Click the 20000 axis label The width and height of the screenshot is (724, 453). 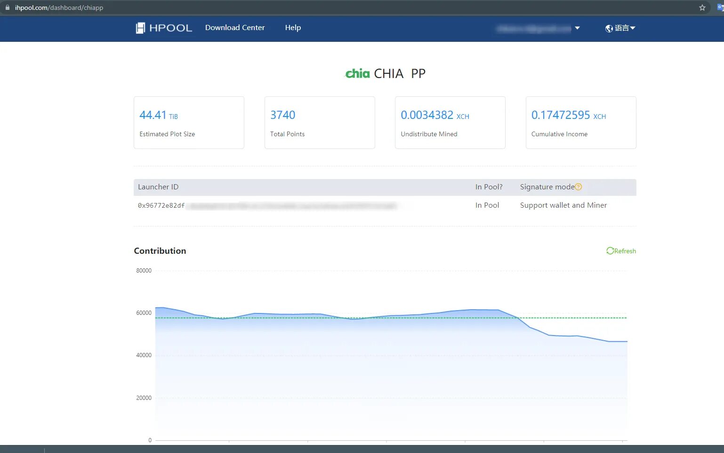(x=144, y=398)
